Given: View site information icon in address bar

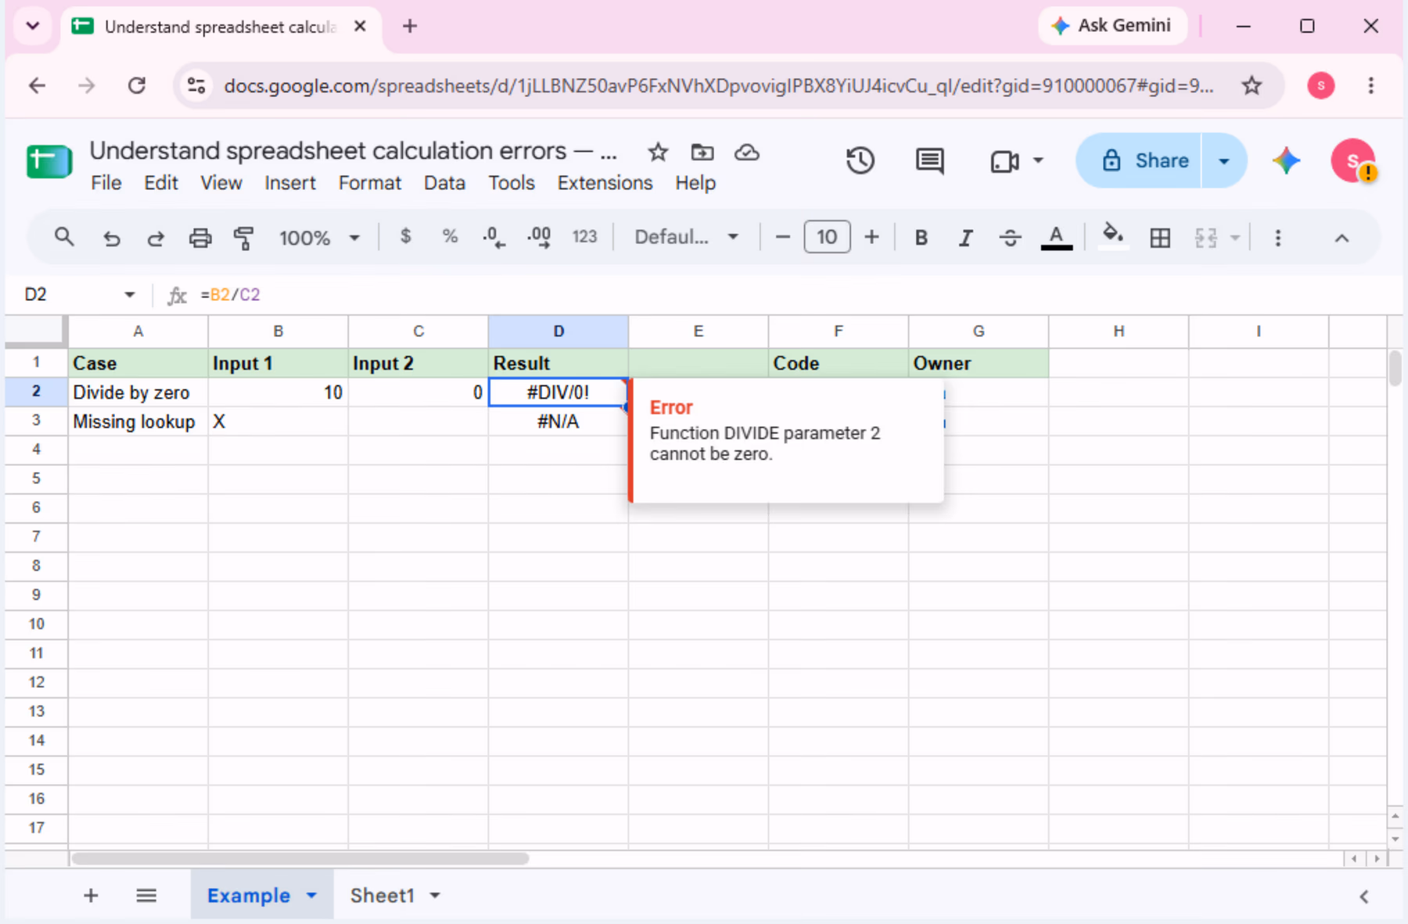Looking at the screenshot, I should tap(196, 85).
